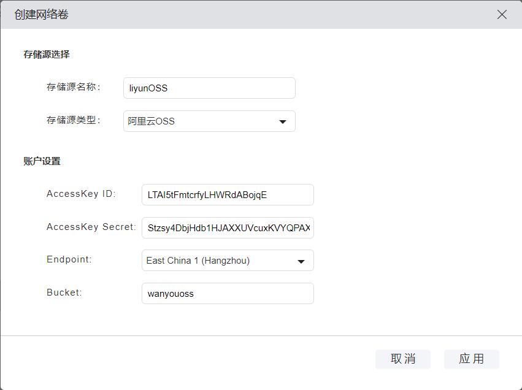Close the 创建网络卷 dialog
522x390 pixels.
502,14
